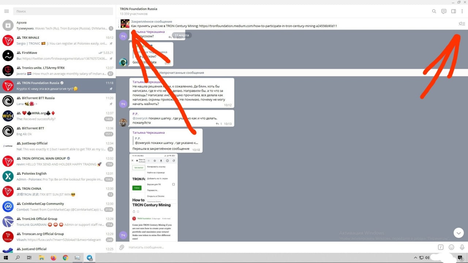Search messages in TRON Foundation Russia chat

click(434, 11)
